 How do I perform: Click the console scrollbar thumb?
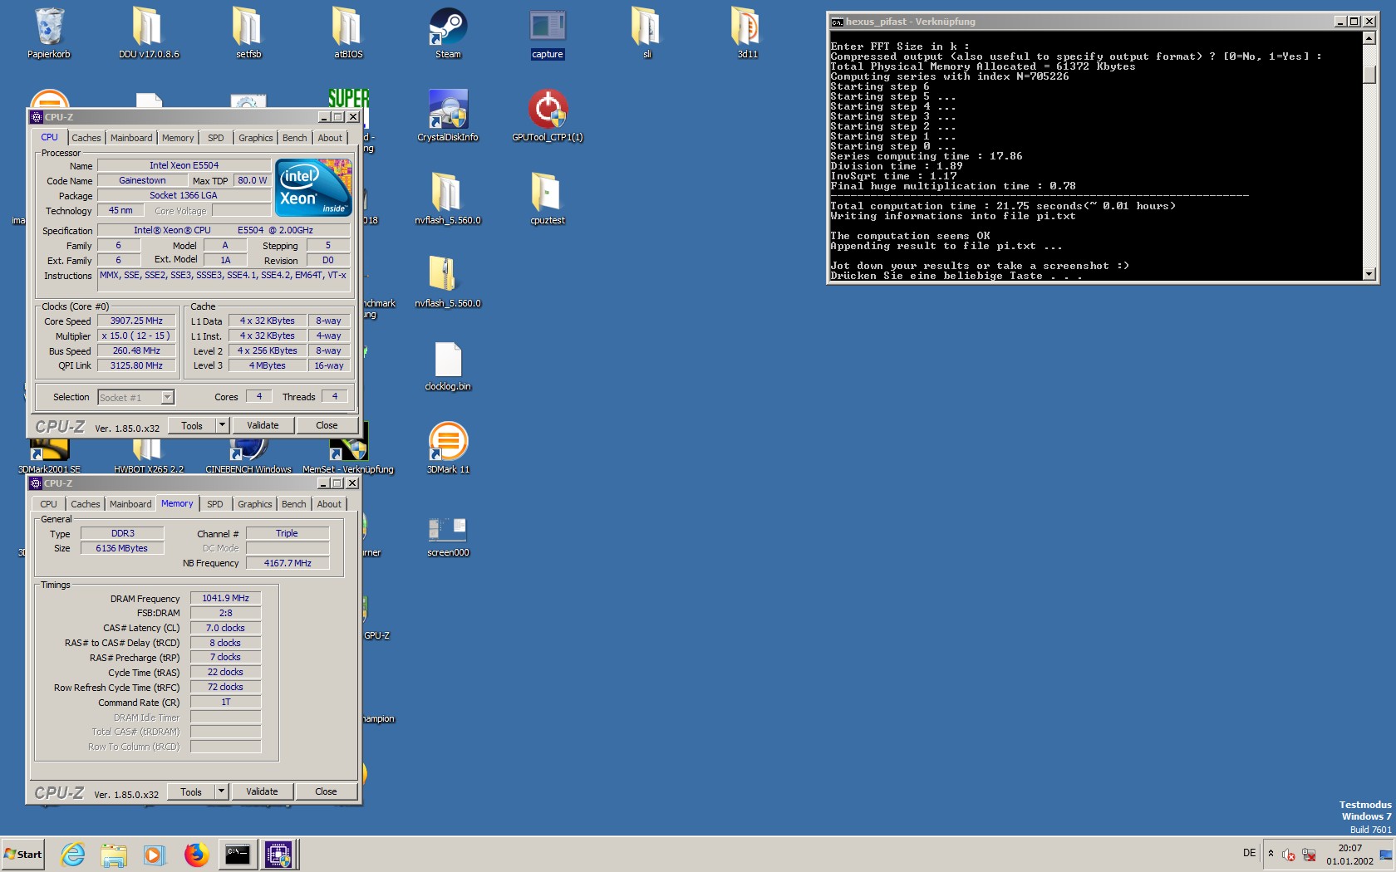pos(1369,74)
